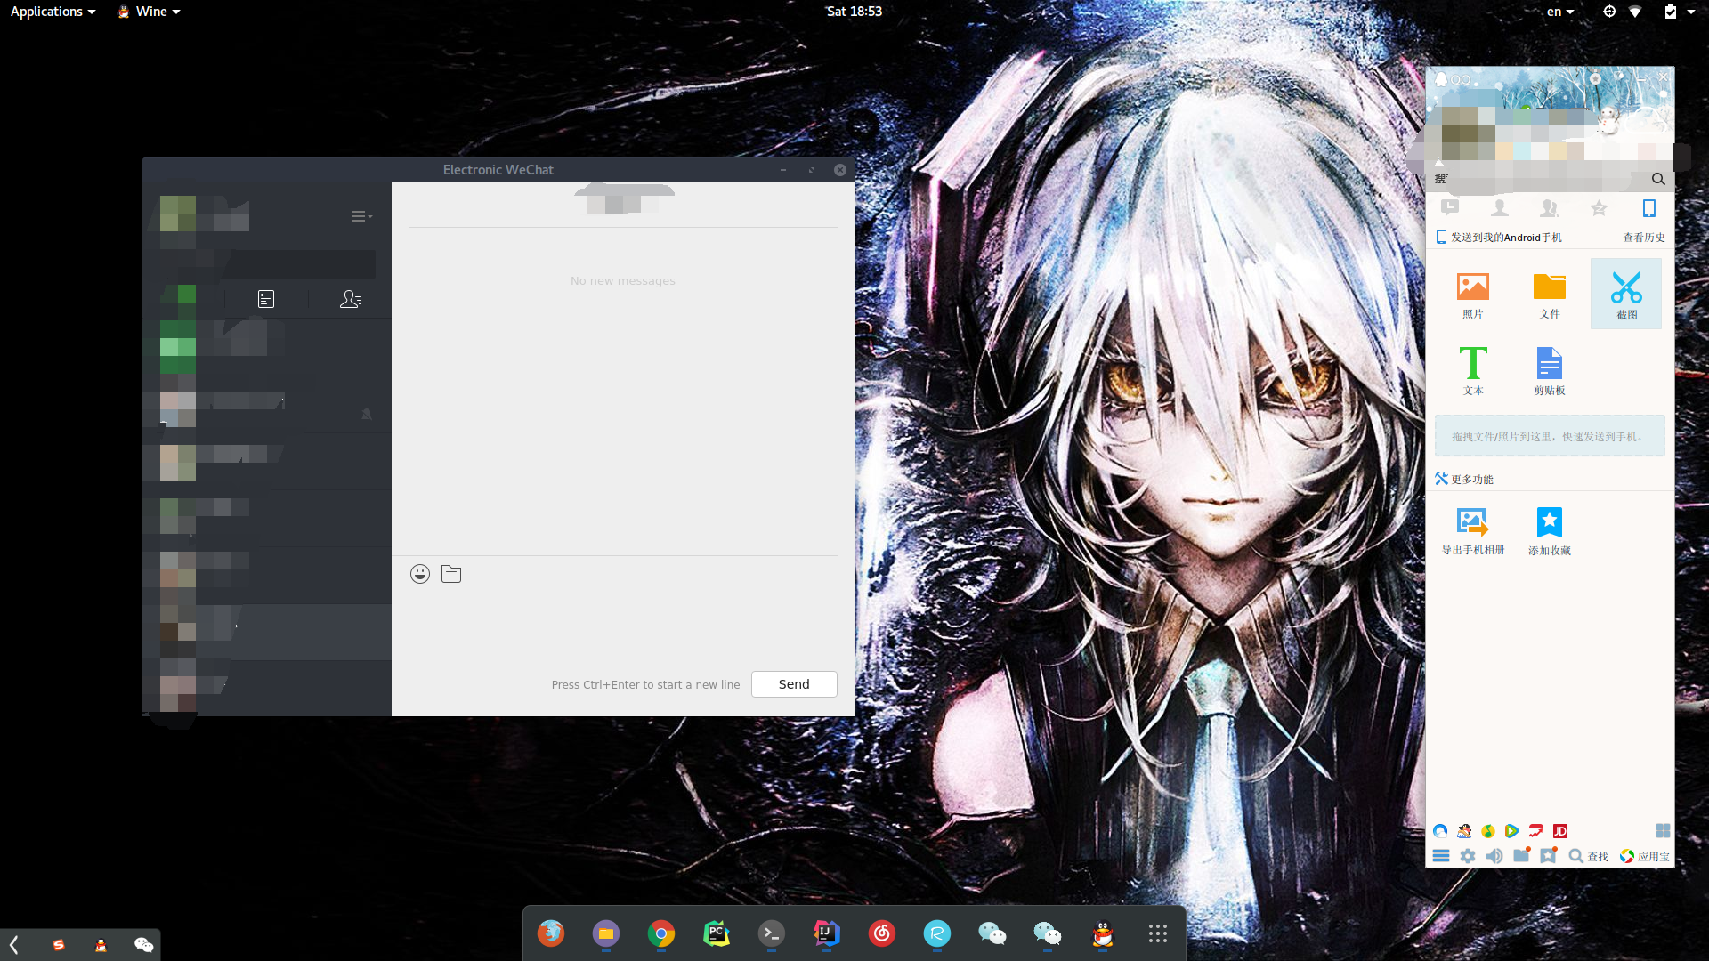
Task: Launch Firefox from the dock
Action: pos(551,933)
